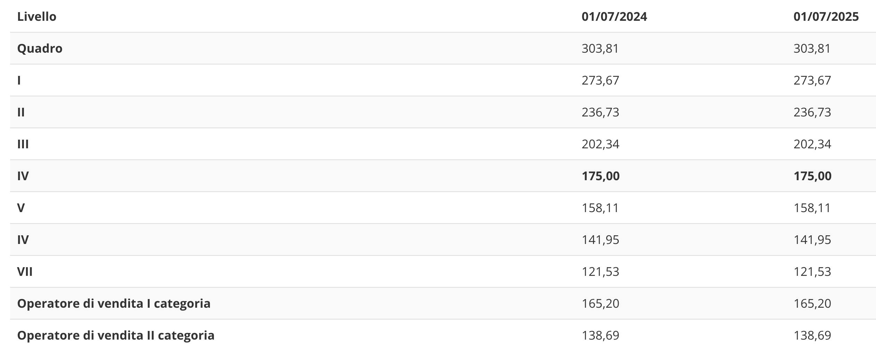The width and height of the screenshot is (876, 350).
Task: Click value 141,95 in the 2025 column
Action: point(812,240)
